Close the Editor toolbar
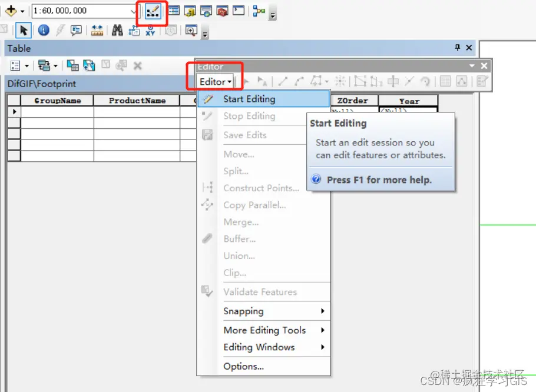This screenshot has width=536, height=392. point(484,66)
